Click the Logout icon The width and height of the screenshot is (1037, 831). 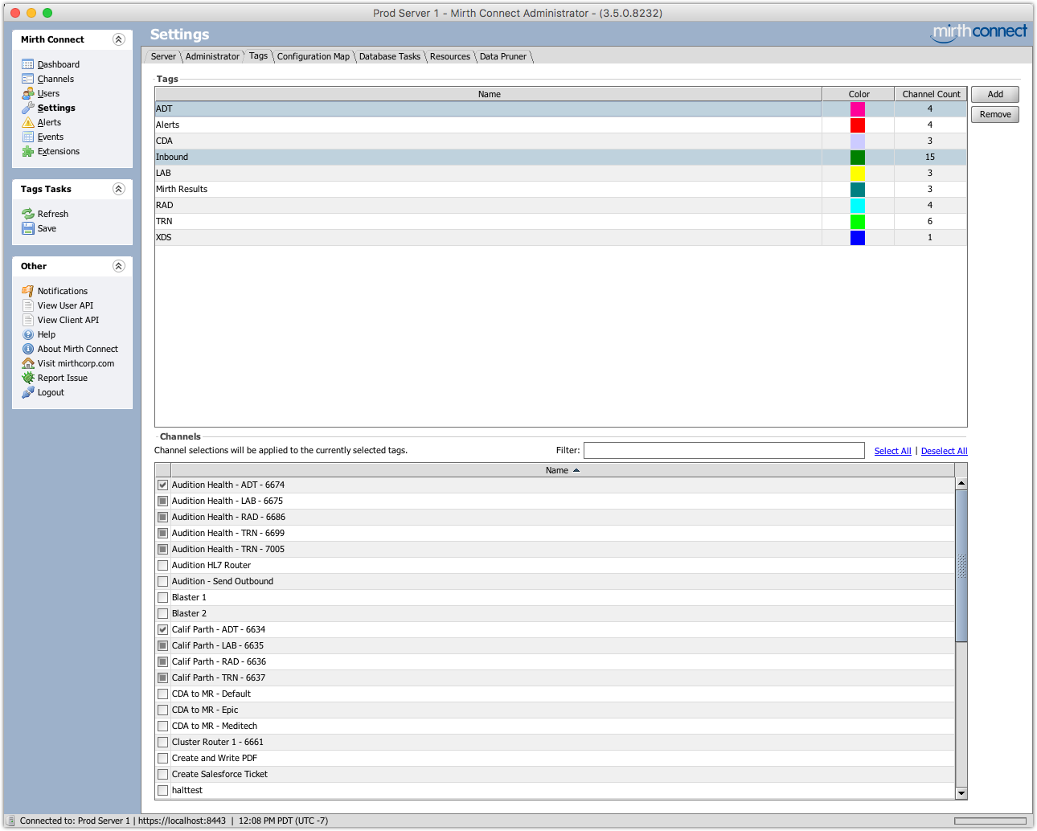coord(28,392)
